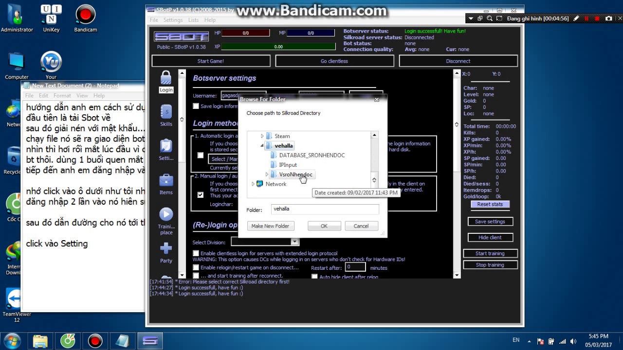623x350 pixels.
Task: Click the Save settings button
Action: tap(490, 222)
